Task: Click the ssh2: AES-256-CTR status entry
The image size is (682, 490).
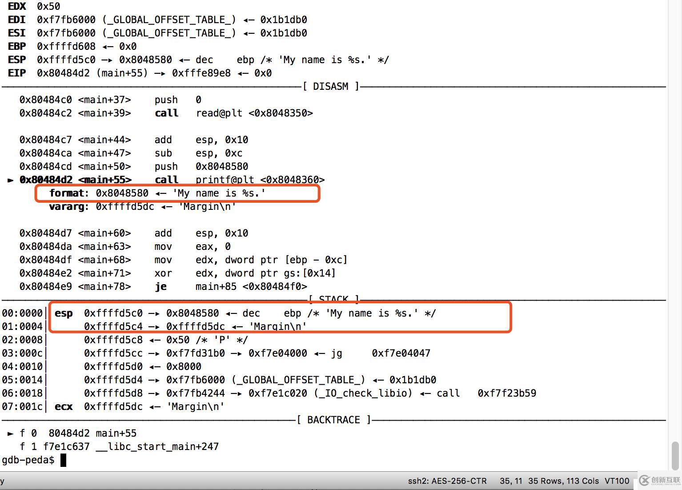Action: click(x=447, y=481)
